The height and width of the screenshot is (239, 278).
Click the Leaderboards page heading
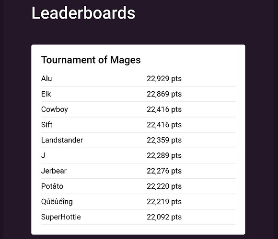[83, 13]
